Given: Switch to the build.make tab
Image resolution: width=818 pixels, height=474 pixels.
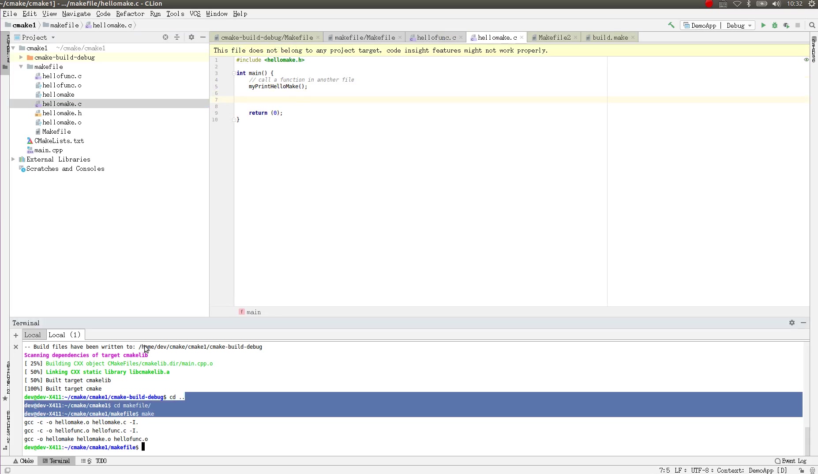Looking at the screenshot, I should click(x=610, y=38).
